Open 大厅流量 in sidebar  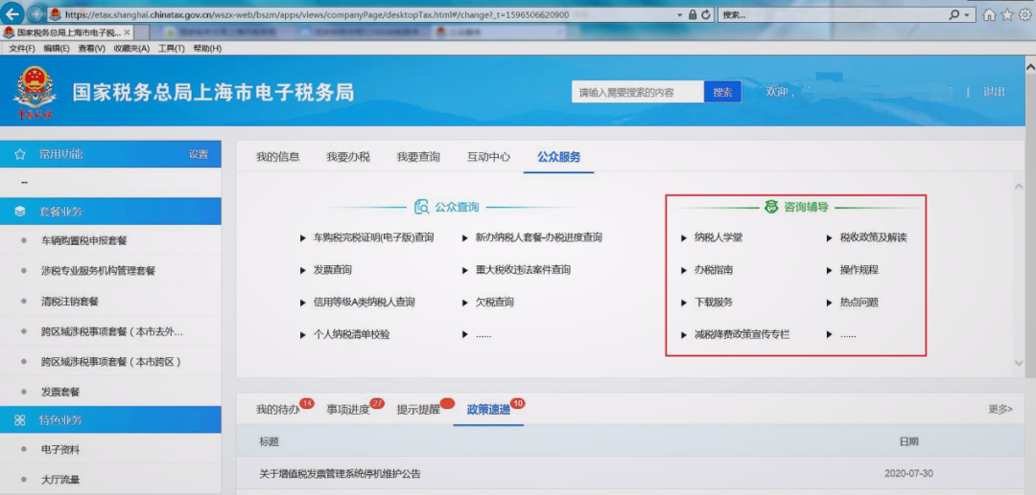tap(60, 480)
